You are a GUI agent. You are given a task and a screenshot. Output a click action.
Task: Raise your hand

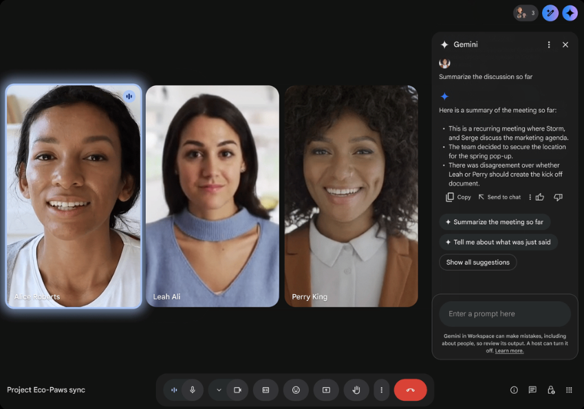[x=356, y=390]
